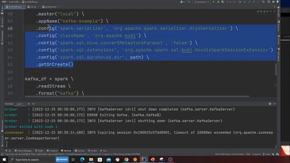290x163 pixels.
Task: Click on .getOrCreate() code on line 65
Action: [x=55, y=64]
